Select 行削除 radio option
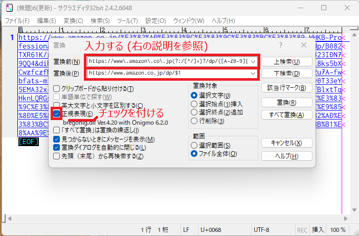 click(x=194, y=121)
